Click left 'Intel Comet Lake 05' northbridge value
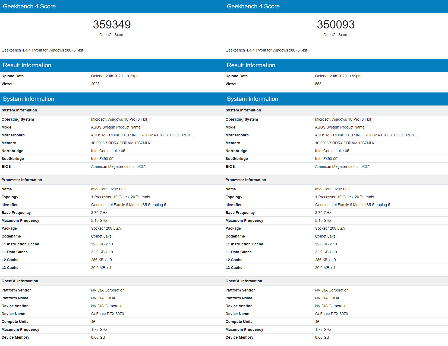Image resolution: width=448 pixels, height=346 pixels. coord(108,151)
